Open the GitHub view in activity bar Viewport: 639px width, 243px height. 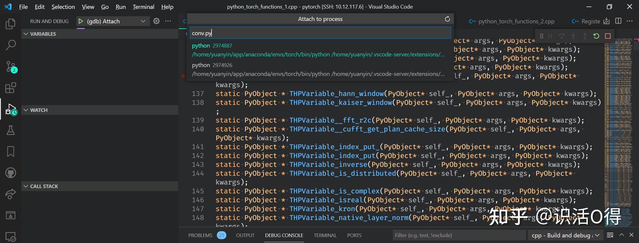point(10,173)
